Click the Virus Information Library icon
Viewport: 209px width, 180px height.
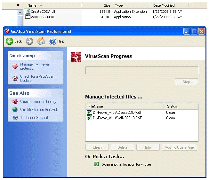click(x=15, y=102)
